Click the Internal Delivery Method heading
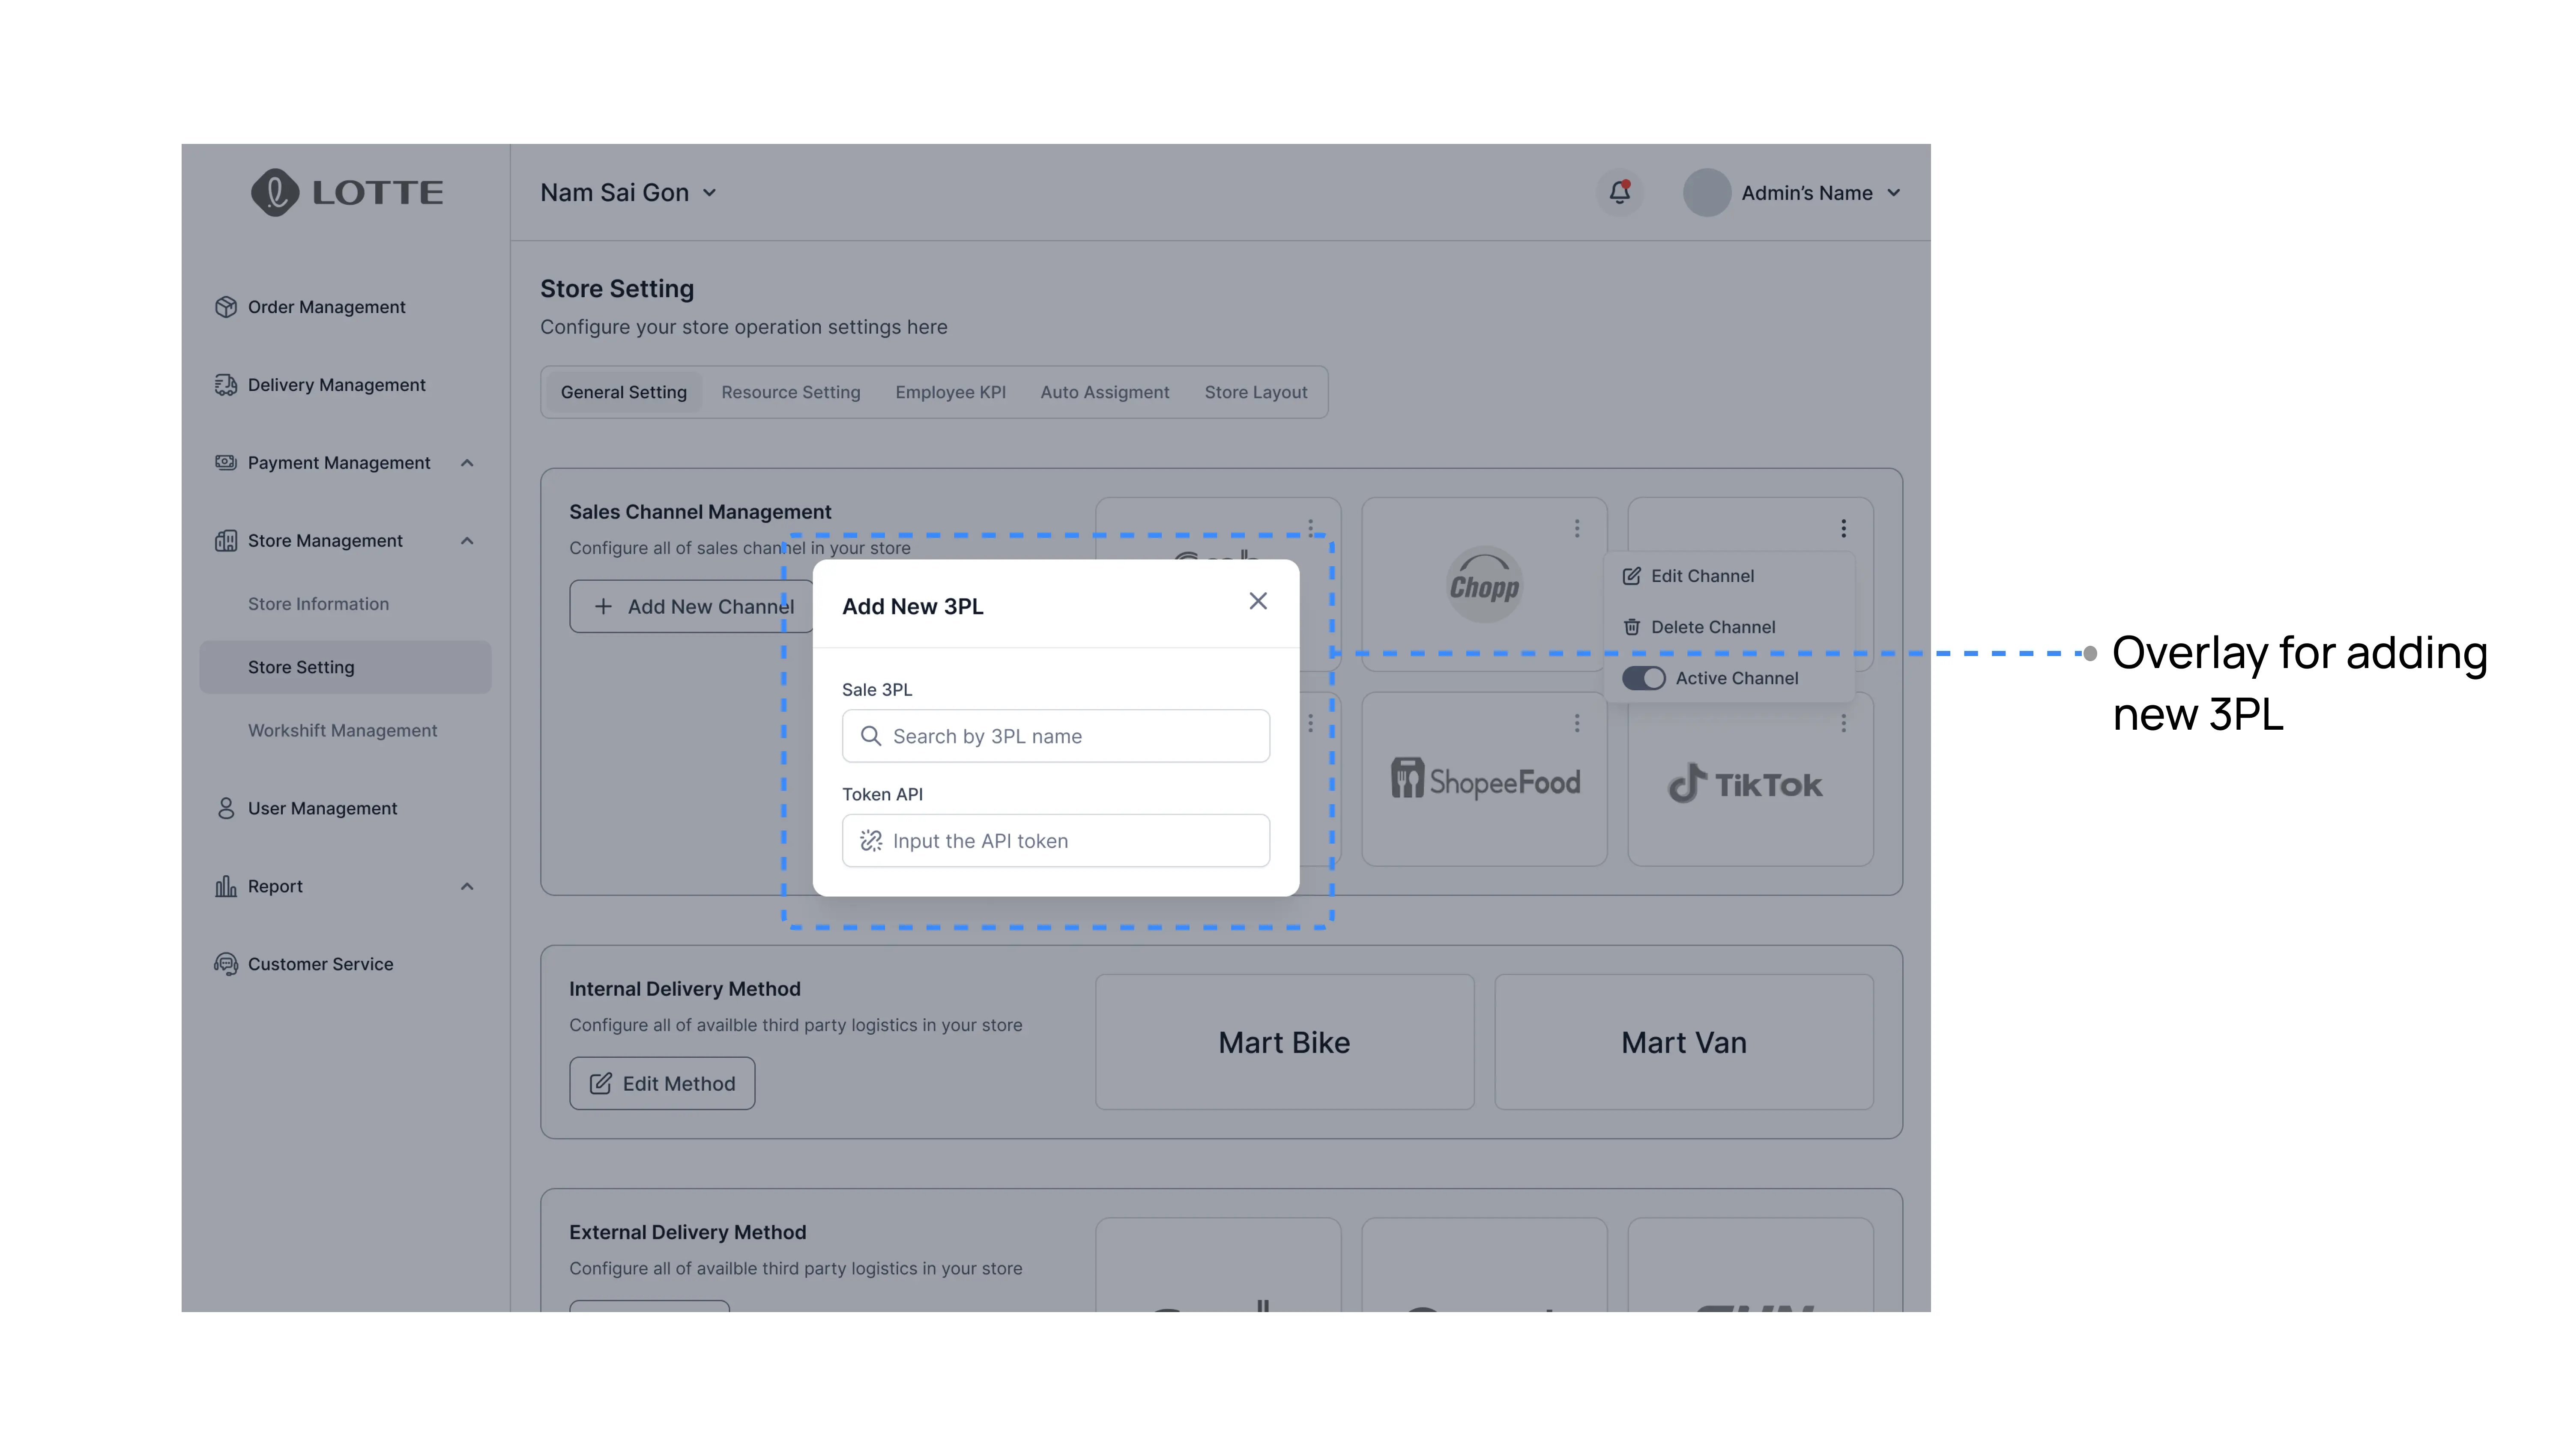The height and width of the screenshot is (1456, 2553). click(x=685, y=989)
